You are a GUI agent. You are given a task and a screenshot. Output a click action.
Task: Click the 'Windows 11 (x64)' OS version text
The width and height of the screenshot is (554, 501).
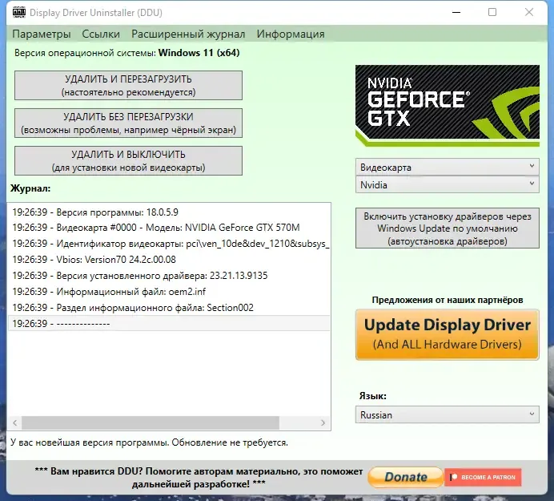tap(199, 53)
